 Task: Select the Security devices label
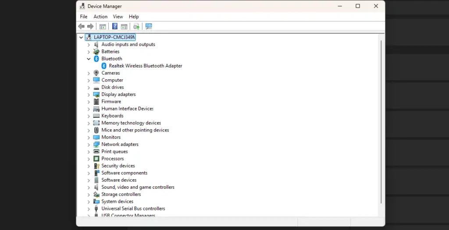point(118,166)
